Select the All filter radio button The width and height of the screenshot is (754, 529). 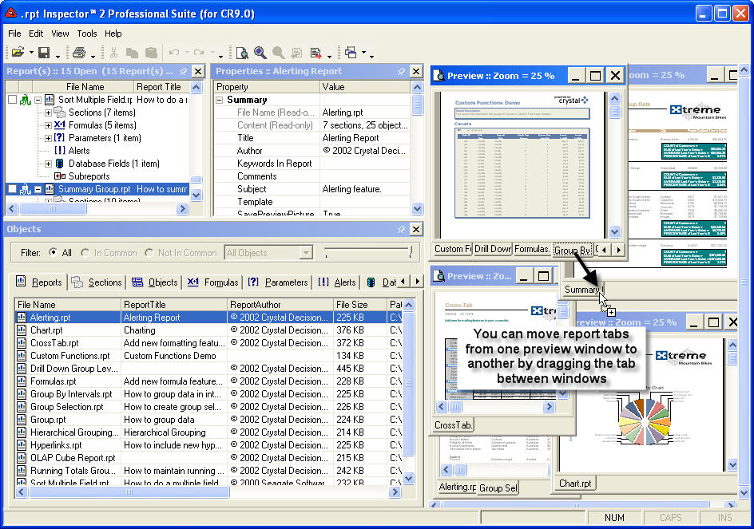coord(53,252)
